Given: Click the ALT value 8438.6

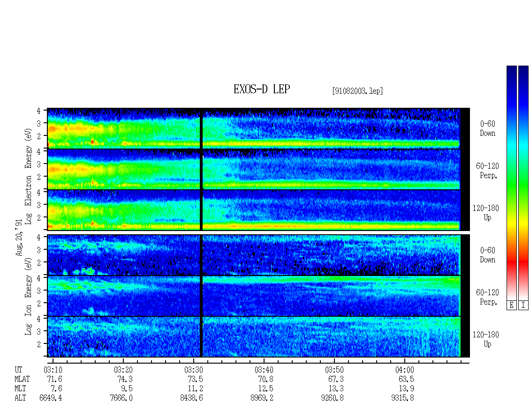Looking at the screenshot, I should (x=191, y=398).
